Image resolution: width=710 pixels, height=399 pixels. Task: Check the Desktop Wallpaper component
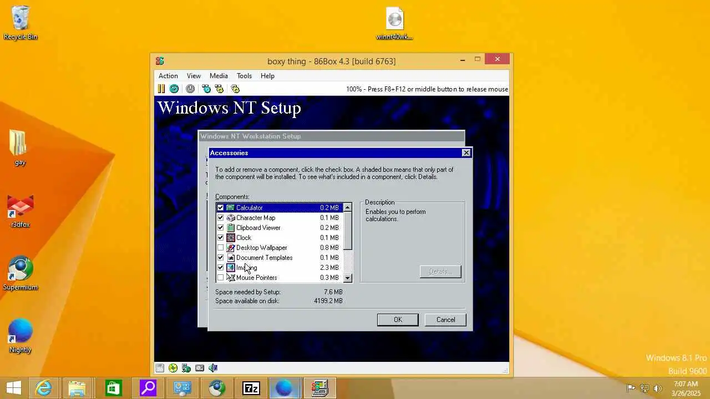coord(221,248)
